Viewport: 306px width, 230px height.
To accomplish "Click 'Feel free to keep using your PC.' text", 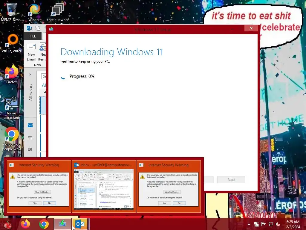I will 85,61.
